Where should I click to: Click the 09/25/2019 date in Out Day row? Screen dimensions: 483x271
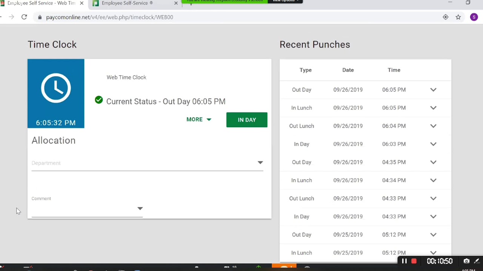click(x=348, y=234)
